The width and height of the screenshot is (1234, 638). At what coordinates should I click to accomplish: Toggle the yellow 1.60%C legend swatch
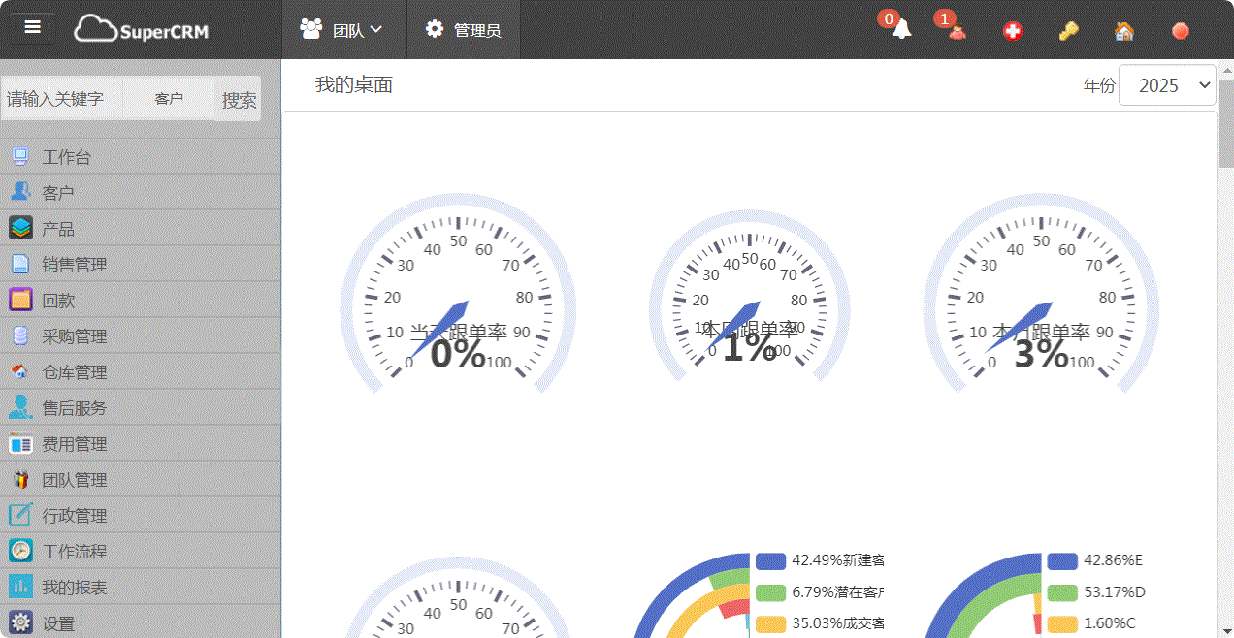coord(1062,623)
